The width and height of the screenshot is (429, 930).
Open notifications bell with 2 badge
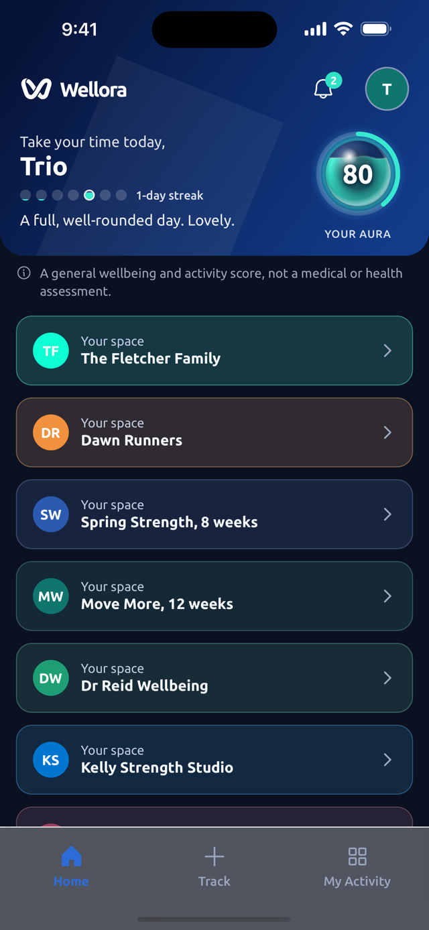pyautogui.click(x=324, y=88)
